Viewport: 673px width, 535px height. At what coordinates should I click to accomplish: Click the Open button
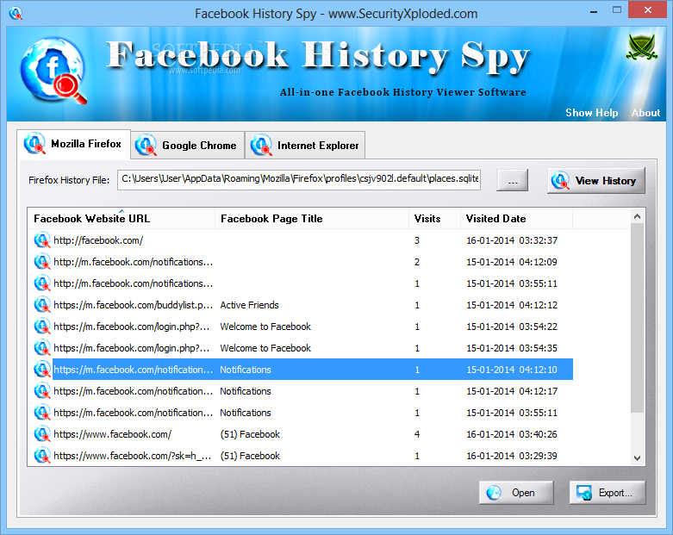point(516,493)
